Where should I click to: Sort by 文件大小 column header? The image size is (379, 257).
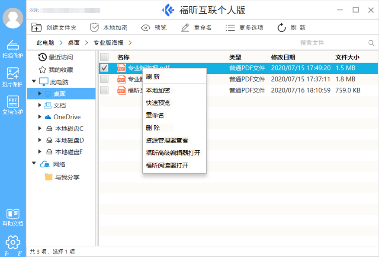click(x=347, y=57)
